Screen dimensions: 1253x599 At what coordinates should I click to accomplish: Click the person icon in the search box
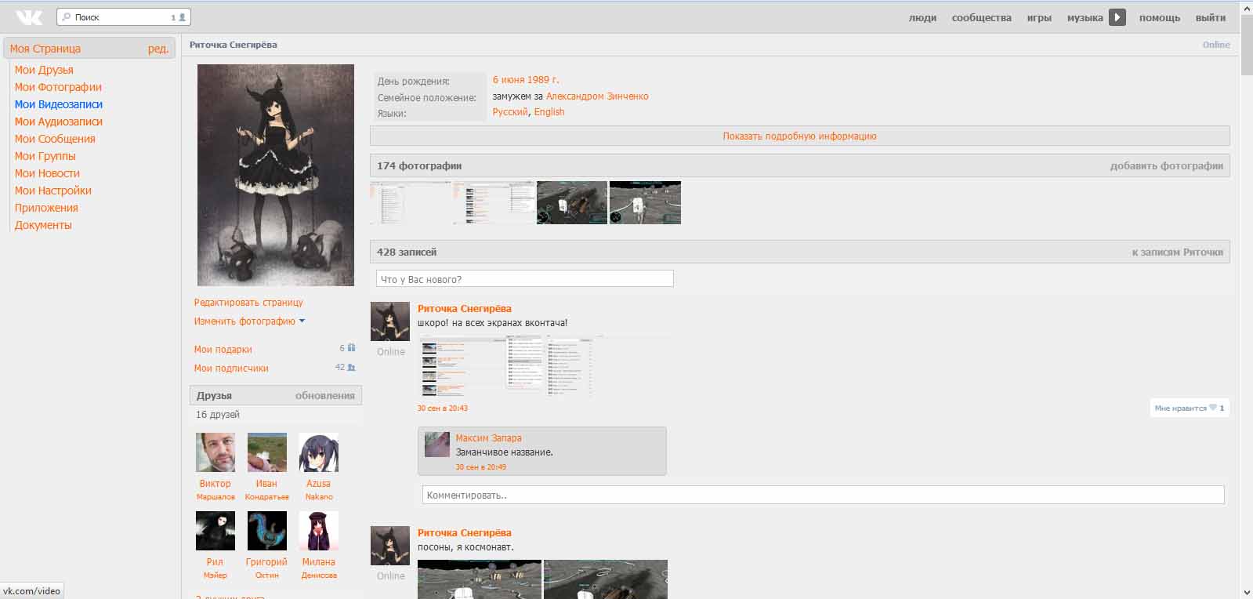[x=183, y=17]
